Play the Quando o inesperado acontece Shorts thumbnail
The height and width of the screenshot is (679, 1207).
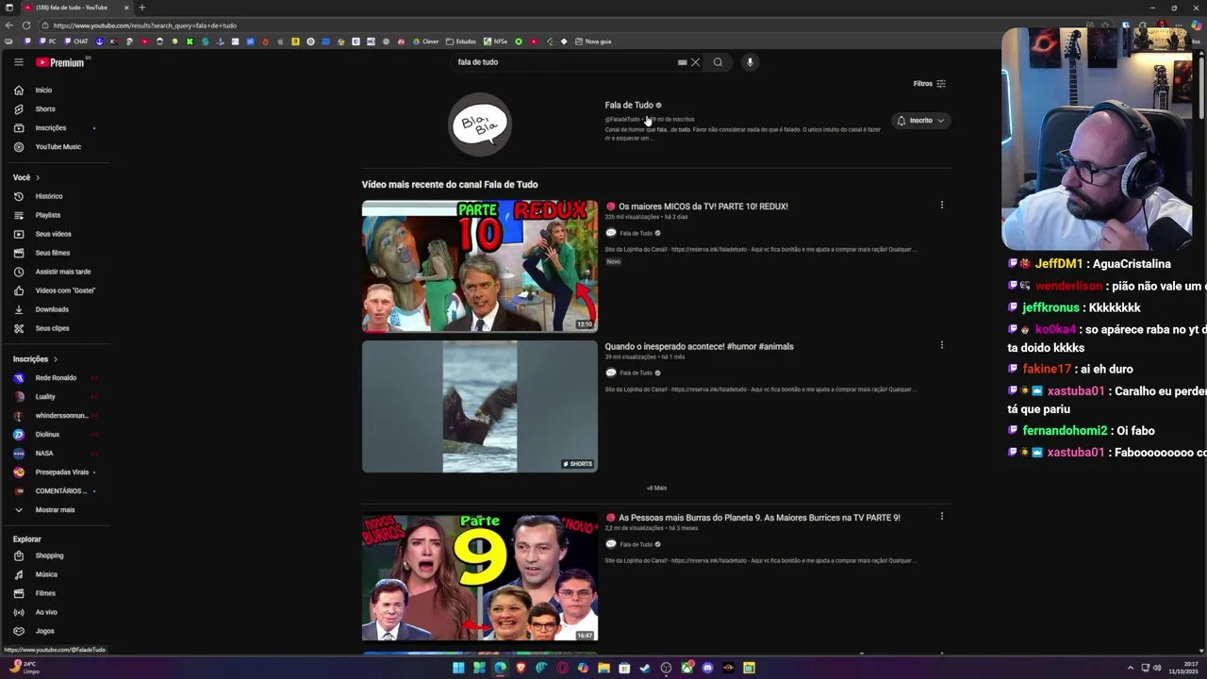coord(480,406)
